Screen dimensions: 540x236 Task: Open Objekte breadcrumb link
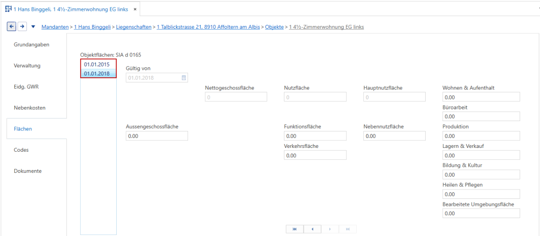tap(274, 27)
